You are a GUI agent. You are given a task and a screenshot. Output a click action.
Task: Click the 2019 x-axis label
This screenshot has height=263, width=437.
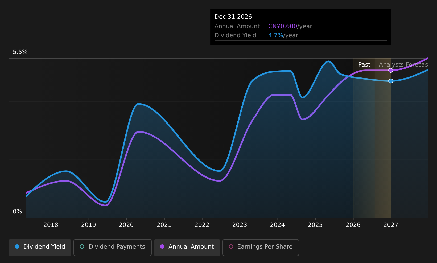[x=89, y=225]
